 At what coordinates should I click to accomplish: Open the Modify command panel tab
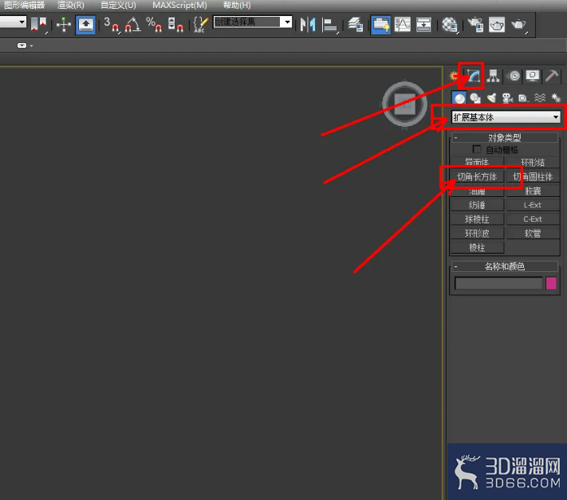pos(473,76)
